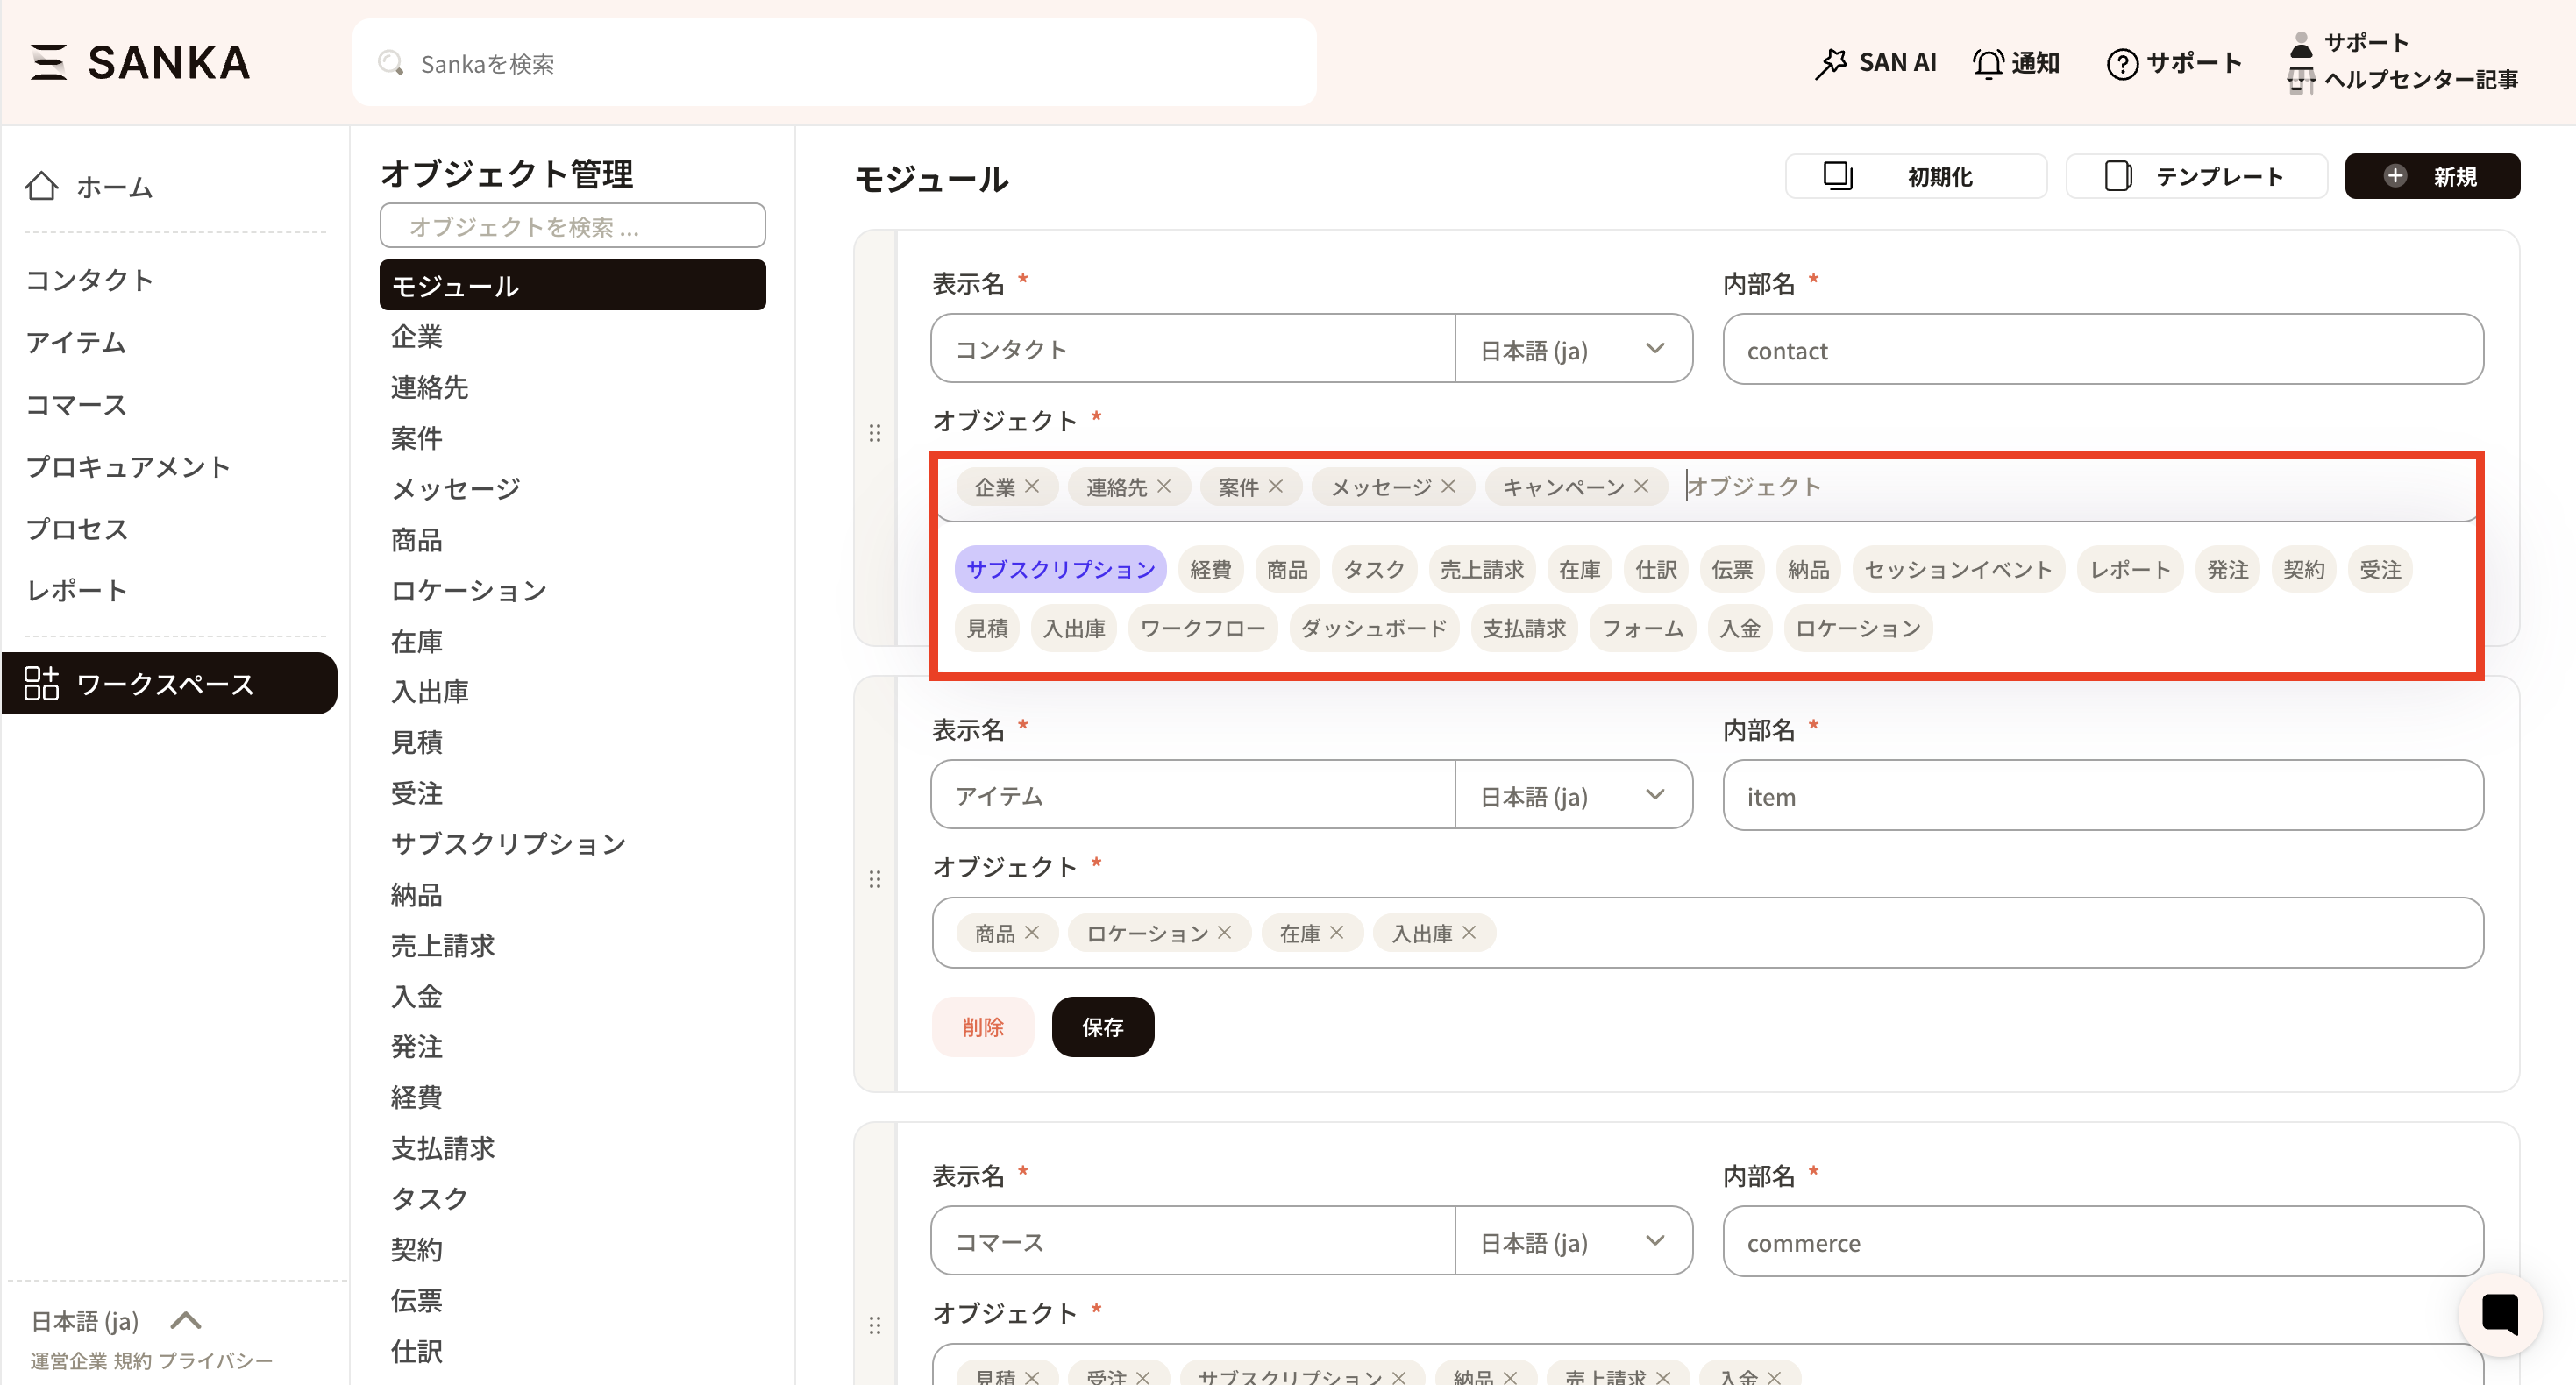Open サポート help question mark
Image resolution: width=2576 pixels, height=1385 pixels.
click(2174, 63)
